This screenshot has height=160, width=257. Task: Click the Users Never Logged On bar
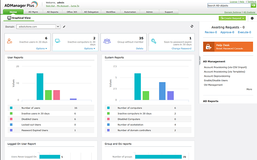coord(50,157)
